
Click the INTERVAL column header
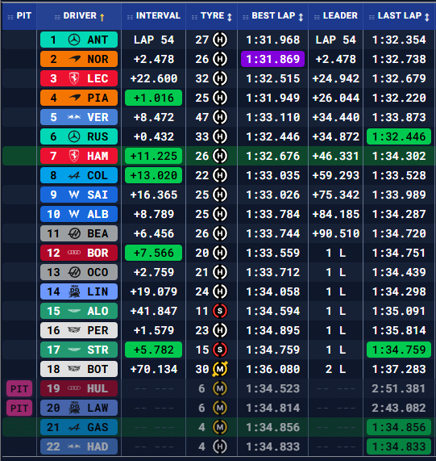[153, 16]
